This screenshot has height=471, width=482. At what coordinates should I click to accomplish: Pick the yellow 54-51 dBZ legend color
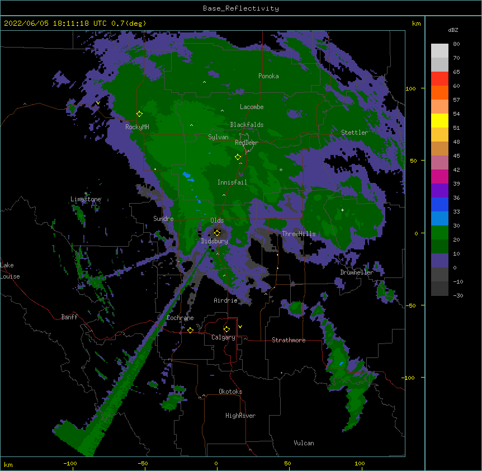click(440, 120)
